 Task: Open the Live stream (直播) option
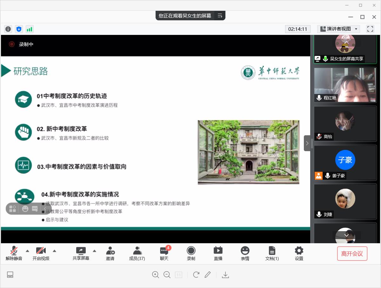pos(218,253)
